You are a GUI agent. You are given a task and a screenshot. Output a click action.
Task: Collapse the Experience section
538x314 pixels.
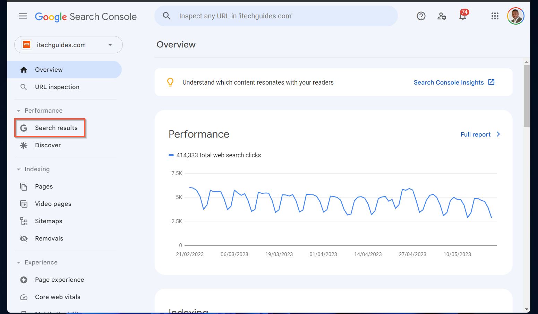pyautogui.click(x=18, y=262)
